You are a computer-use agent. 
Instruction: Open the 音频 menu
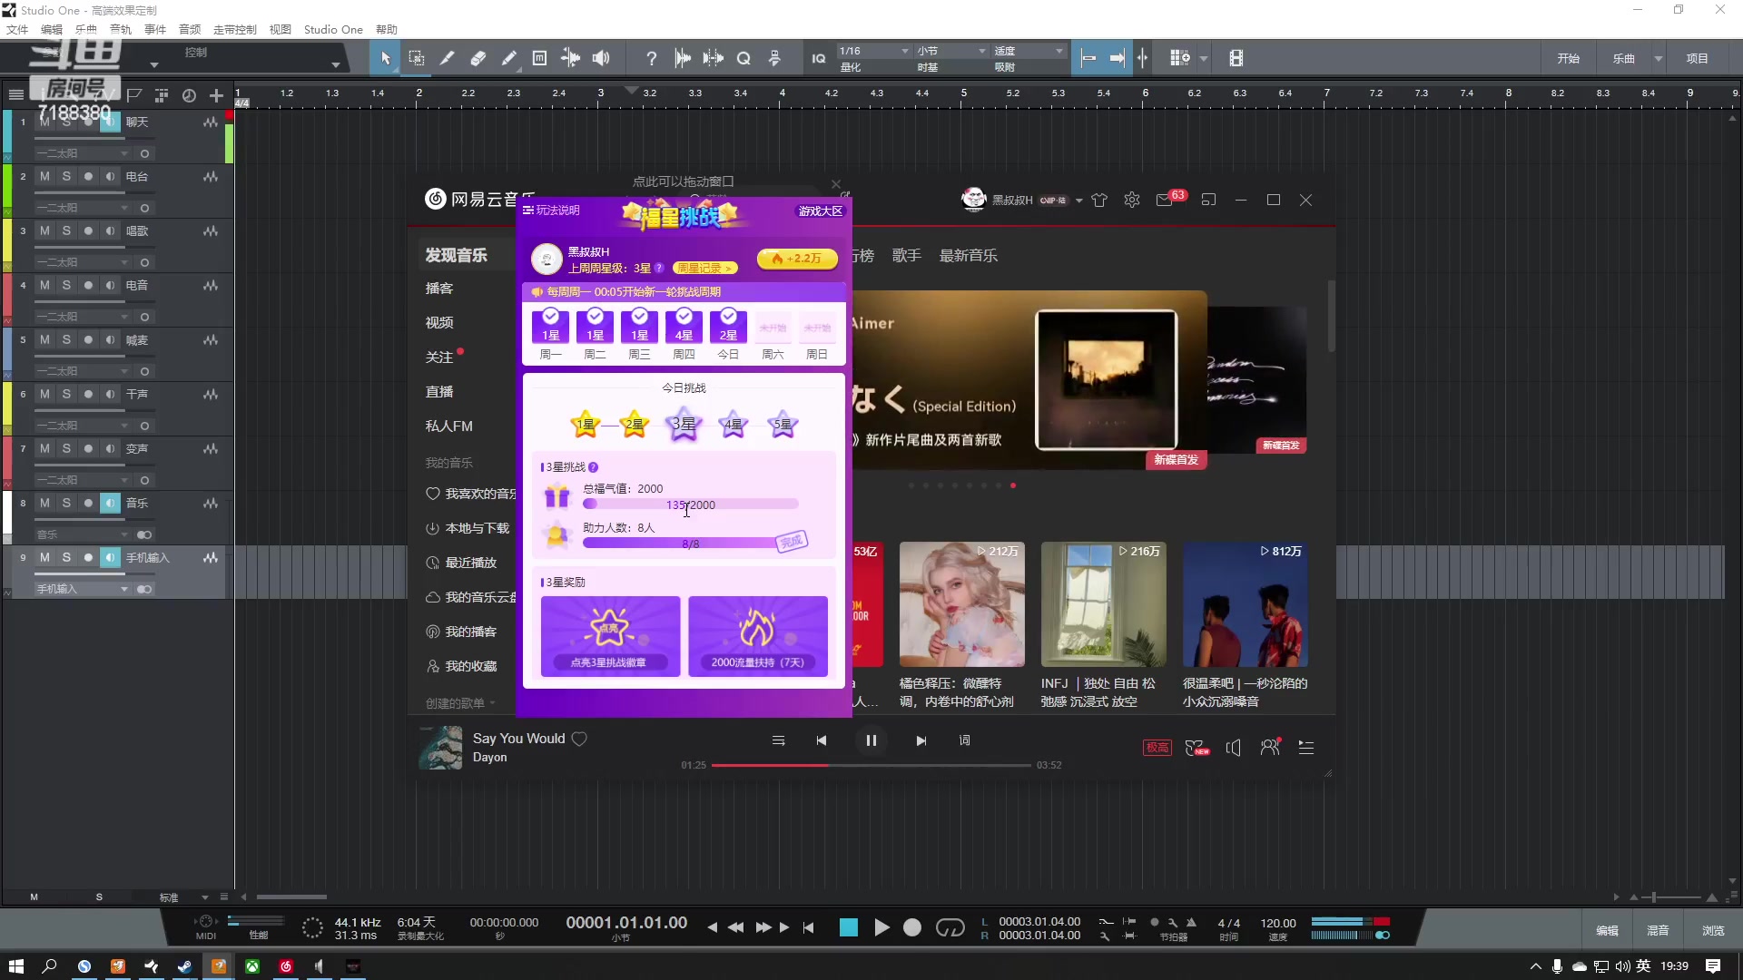point(190,29)
